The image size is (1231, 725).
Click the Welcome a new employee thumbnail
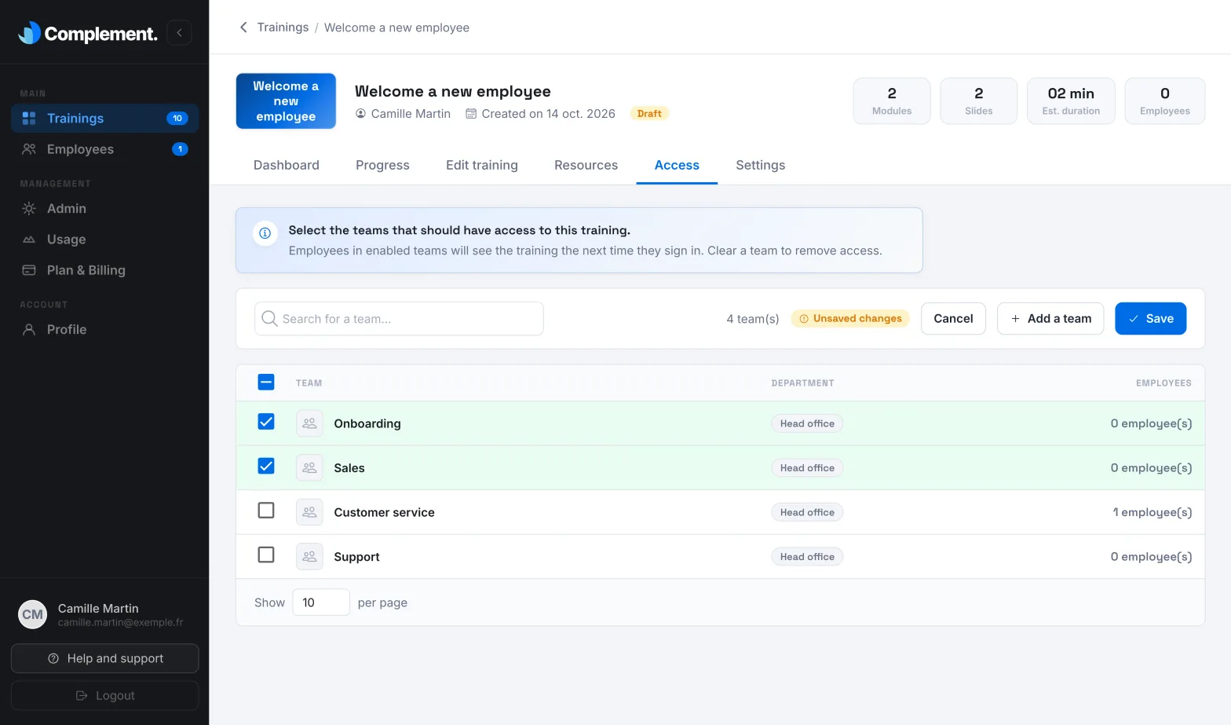(286, 101)
